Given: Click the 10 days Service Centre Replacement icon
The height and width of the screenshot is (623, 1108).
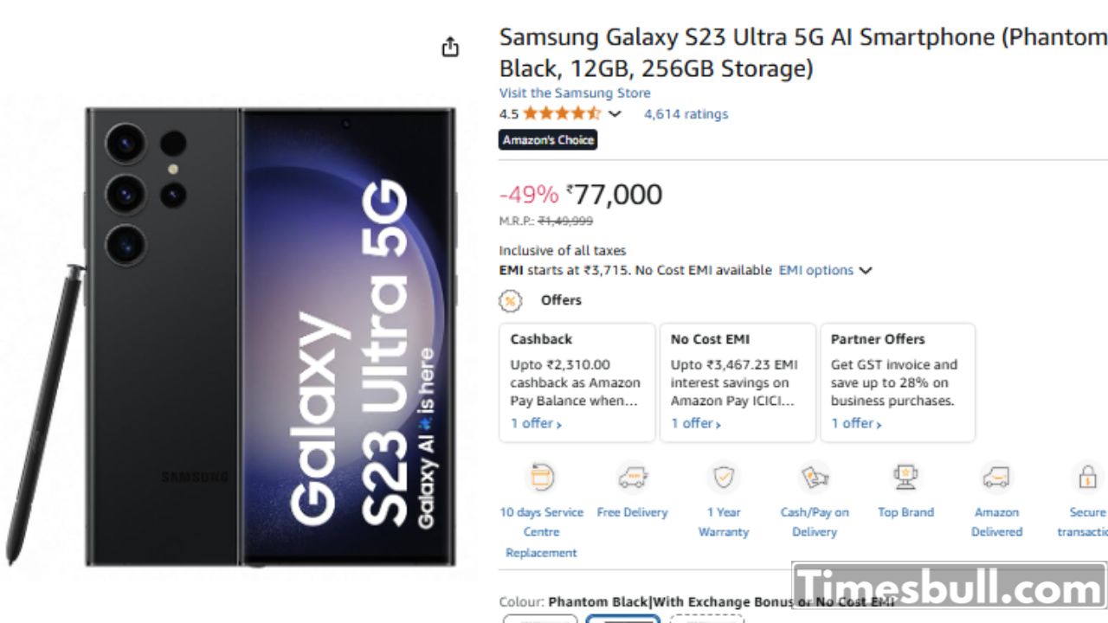Looking at the screenshot, I should [x=542, y=477].
